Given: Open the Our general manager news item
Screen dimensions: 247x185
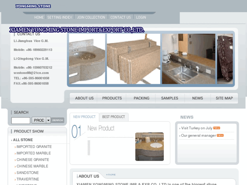Looking at the screenshot, I should coord(198,135).
